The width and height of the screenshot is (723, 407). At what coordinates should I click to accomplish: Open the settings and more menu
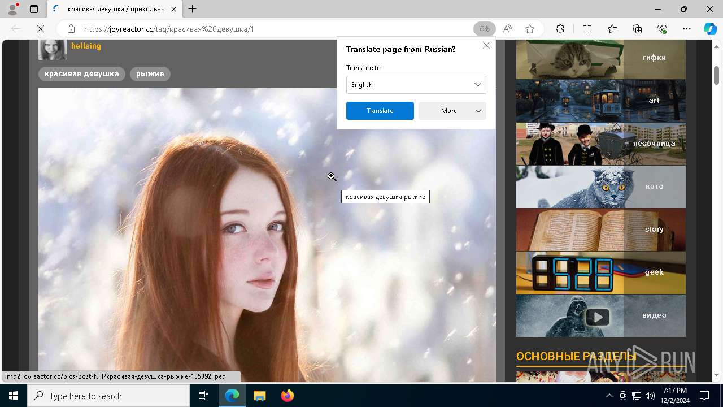pyautogui.click(x=687, y=29)
